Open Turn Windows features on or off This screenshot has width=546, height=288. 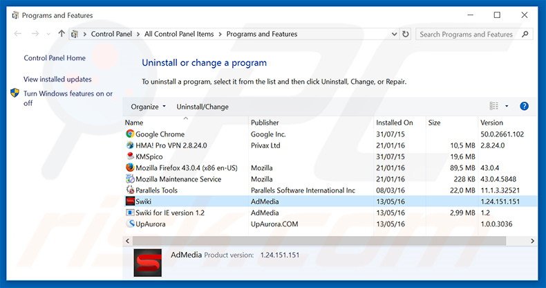68,98
